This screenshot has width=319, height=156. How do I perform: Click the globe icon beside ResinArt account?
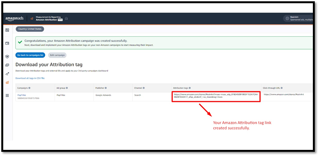point(287,18)
